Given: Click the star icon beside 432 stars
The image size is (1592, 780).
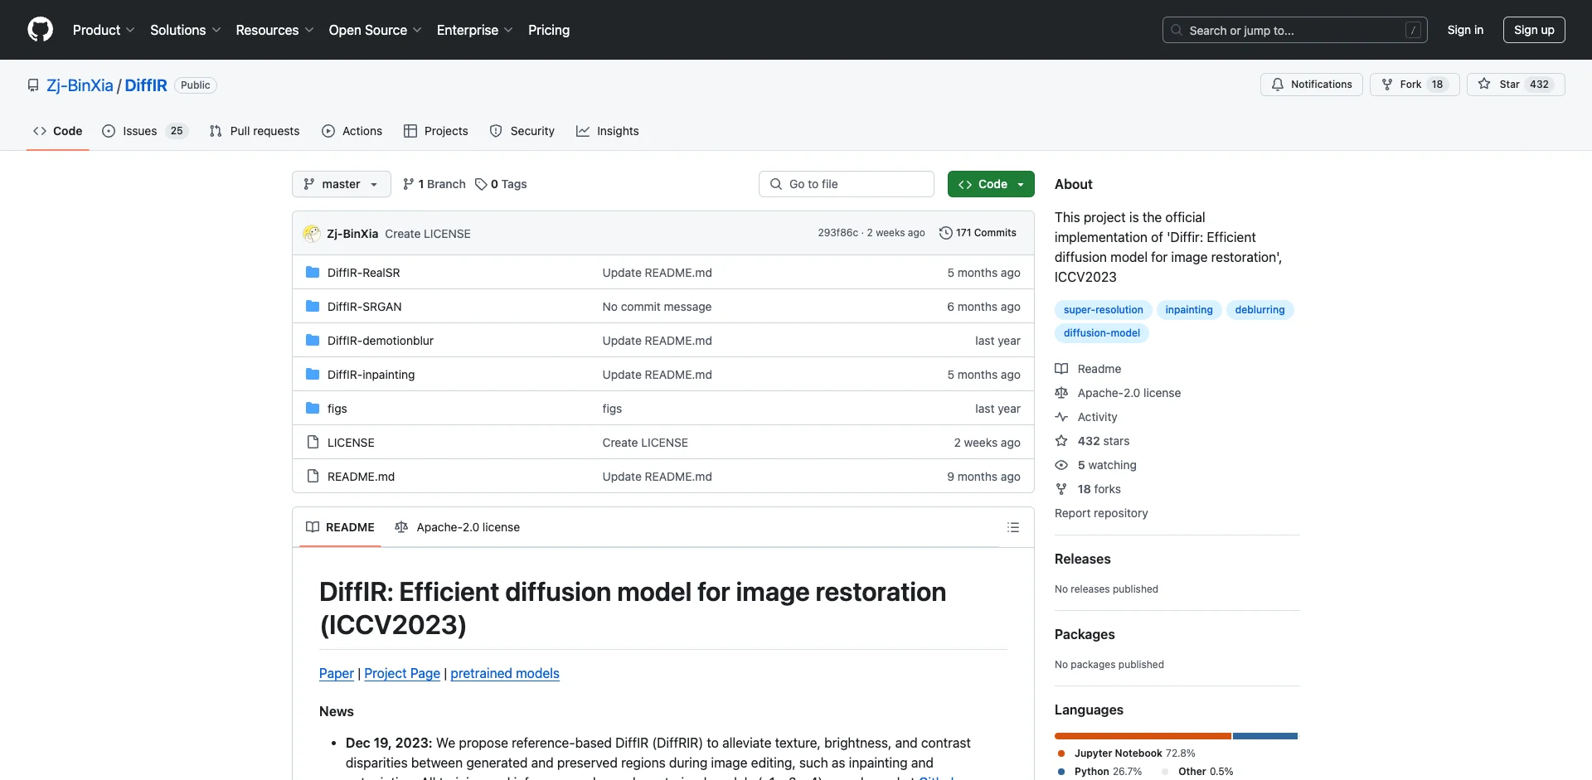Looking at the screenshot, I should click(x=1061, y=441).
